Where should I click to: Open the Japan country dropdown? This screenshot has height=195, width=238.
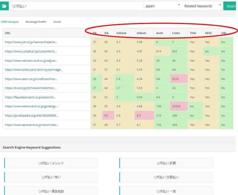point(162,6)
